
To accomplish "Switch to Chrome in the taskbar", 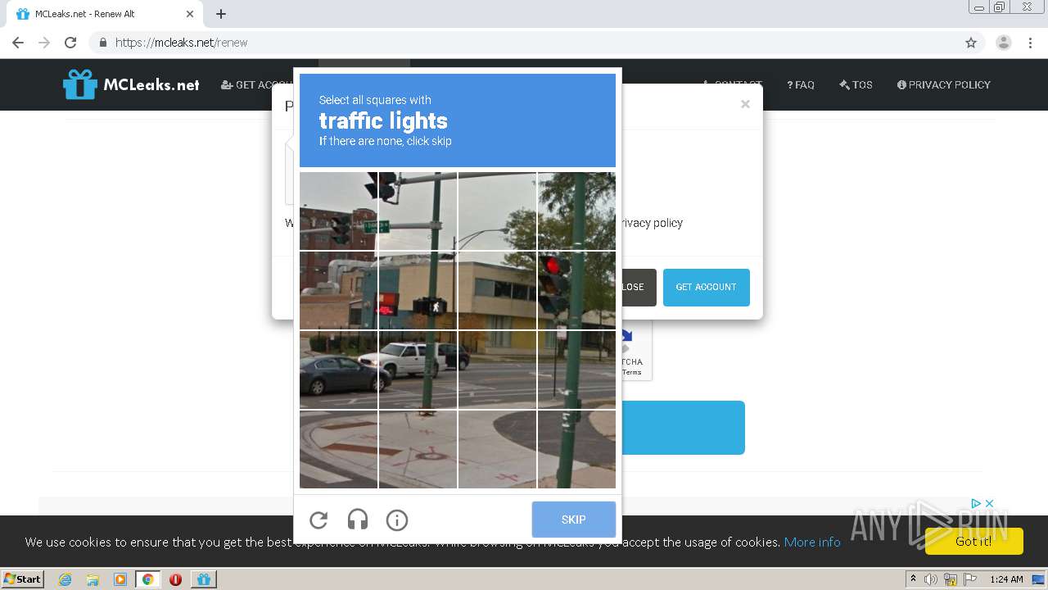I will (x=147, y=579).
